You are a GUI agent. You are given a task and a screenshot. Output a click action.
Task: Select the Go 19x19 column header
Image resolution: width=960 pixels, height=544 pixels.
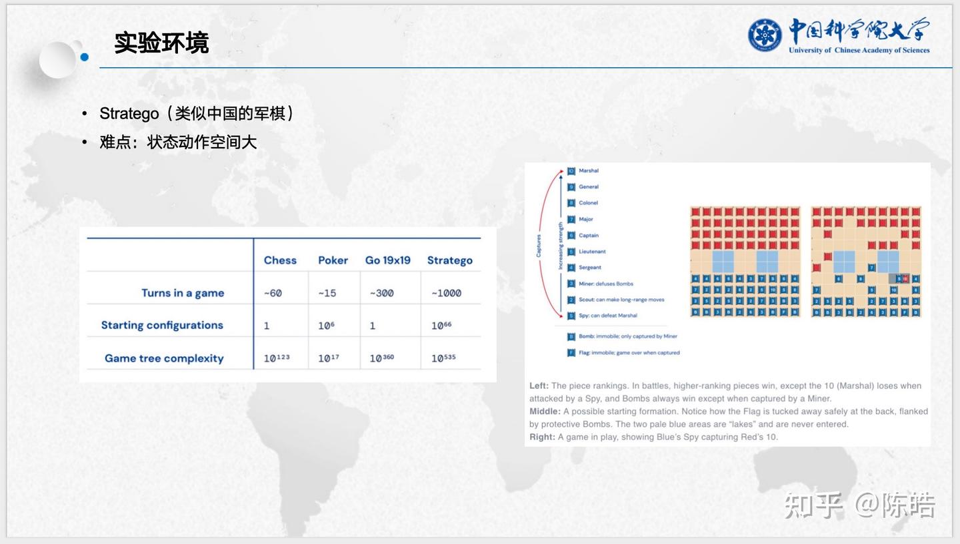pos(389,260)
